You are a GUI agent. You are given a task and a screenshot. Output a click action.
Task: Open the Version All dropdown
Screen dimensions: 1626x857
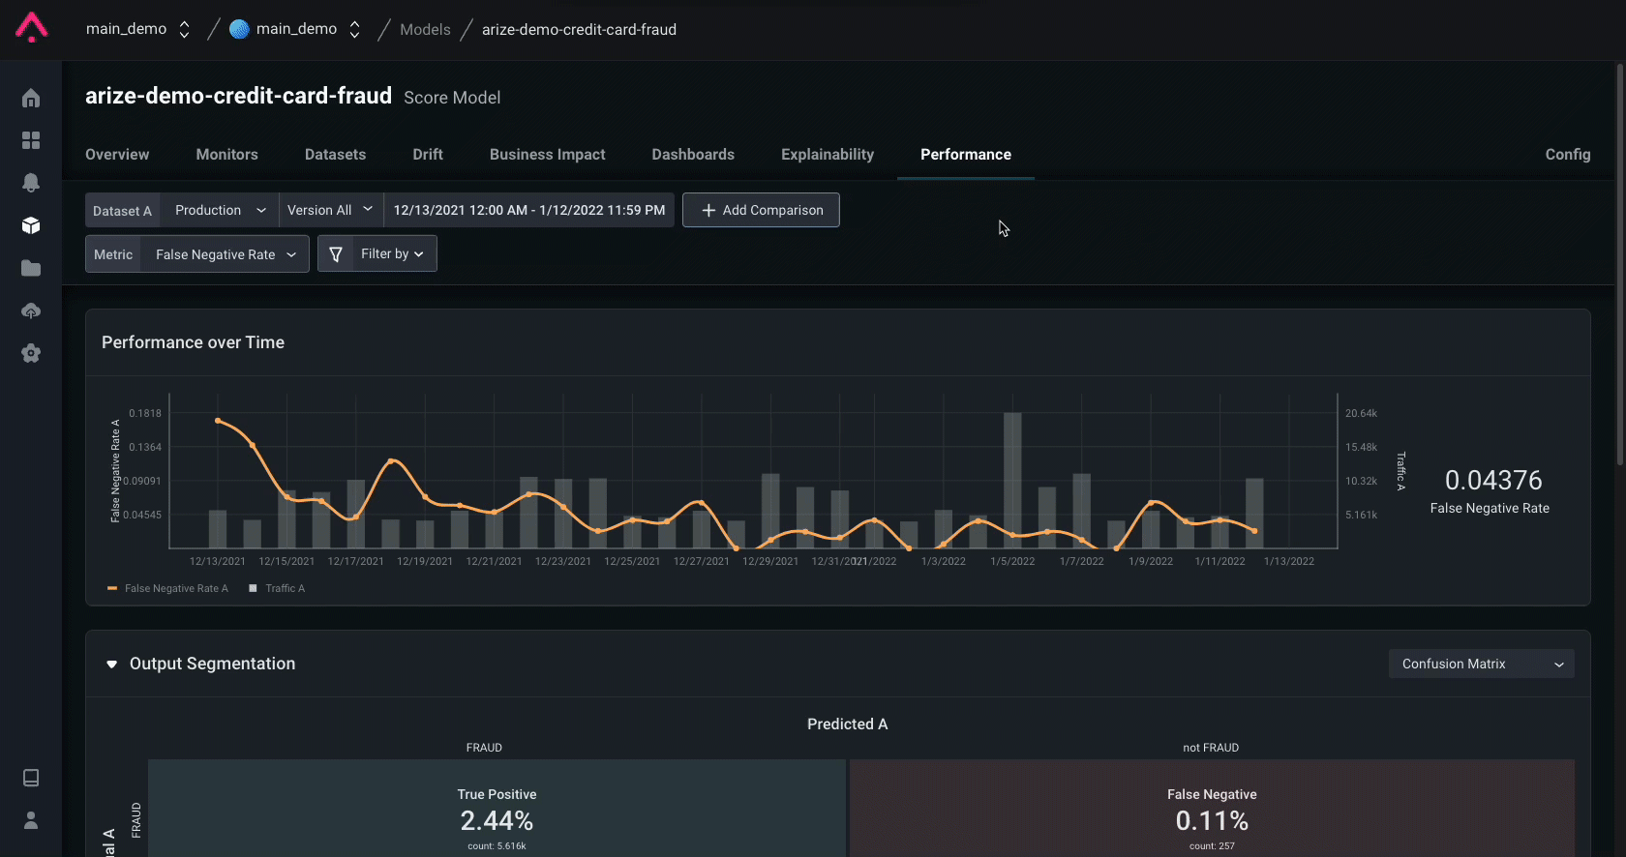click(331, 210)
